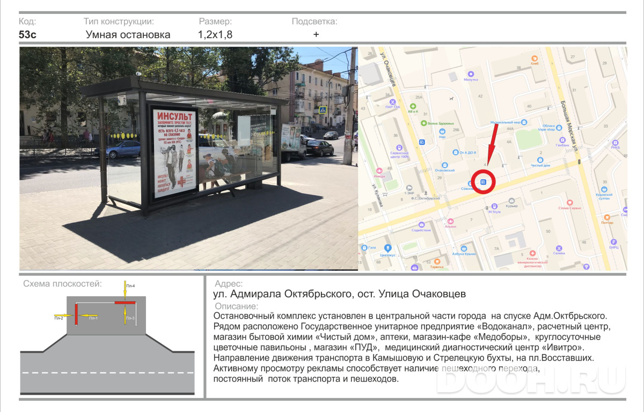This screenshot has height=412, width=644.
Task: Select building number 42 on the map
Action: point(480,97)
